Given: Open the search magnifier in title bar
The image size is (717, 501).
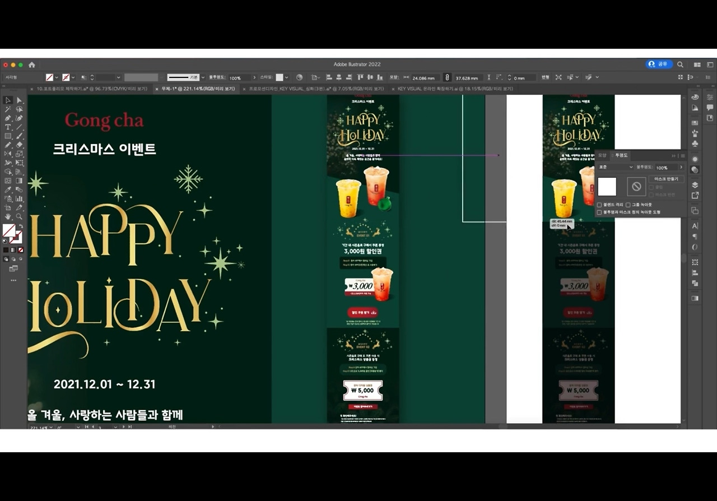Looking at the screenshot, I should pyautogui.click(x=680, y=64).
